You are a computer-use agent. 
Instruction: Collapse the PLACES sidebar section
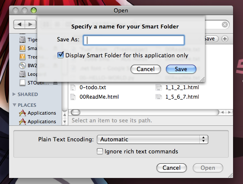pyautogui.click(x=14, y=105)
